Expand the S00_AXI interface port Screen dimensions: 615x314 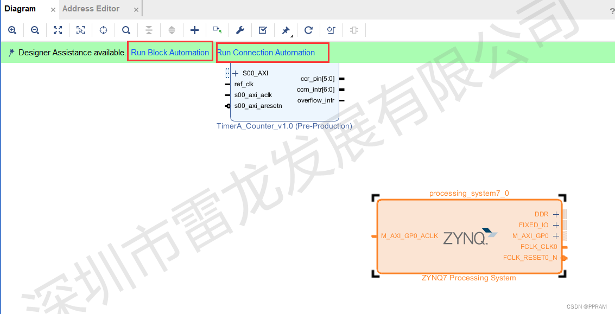(x=236, y=73)
